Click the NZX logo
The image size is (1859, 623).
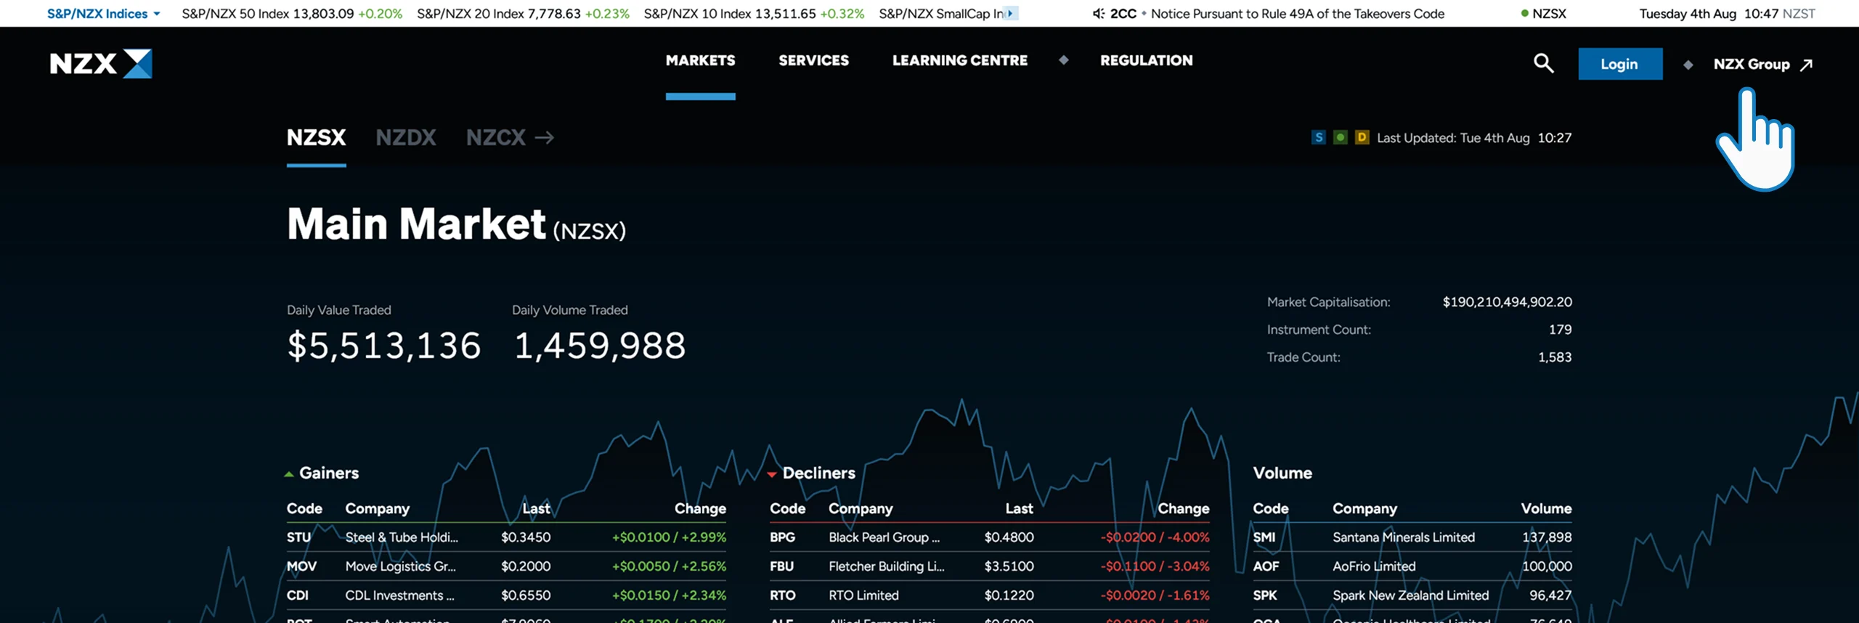pos(101,64)
